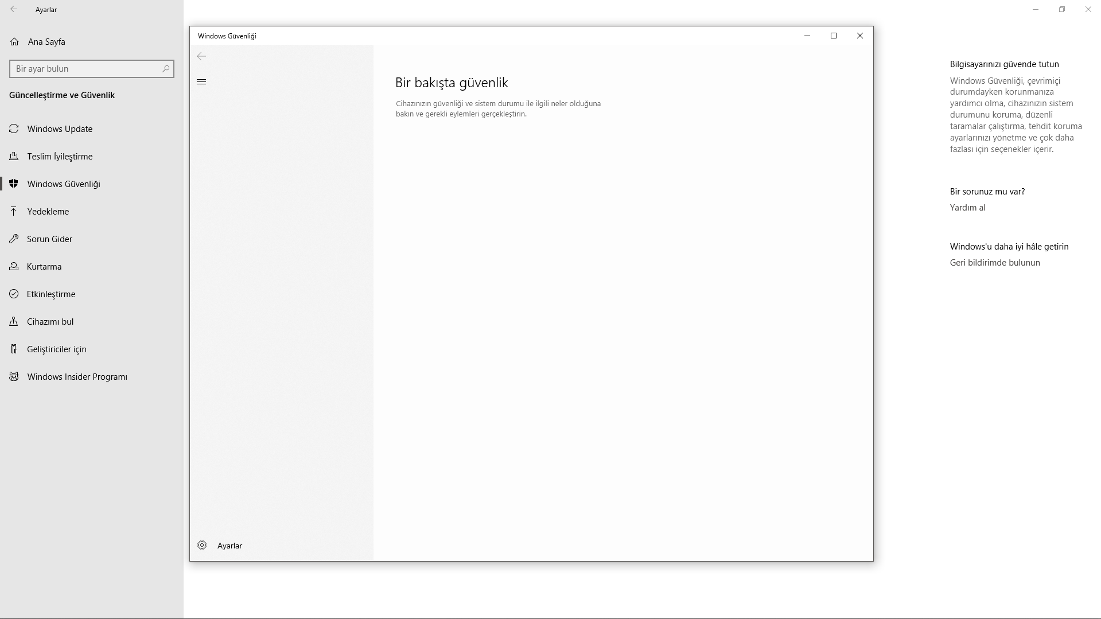Click the 'Bir sorunuz mu var?' heading

click(987, 192)
